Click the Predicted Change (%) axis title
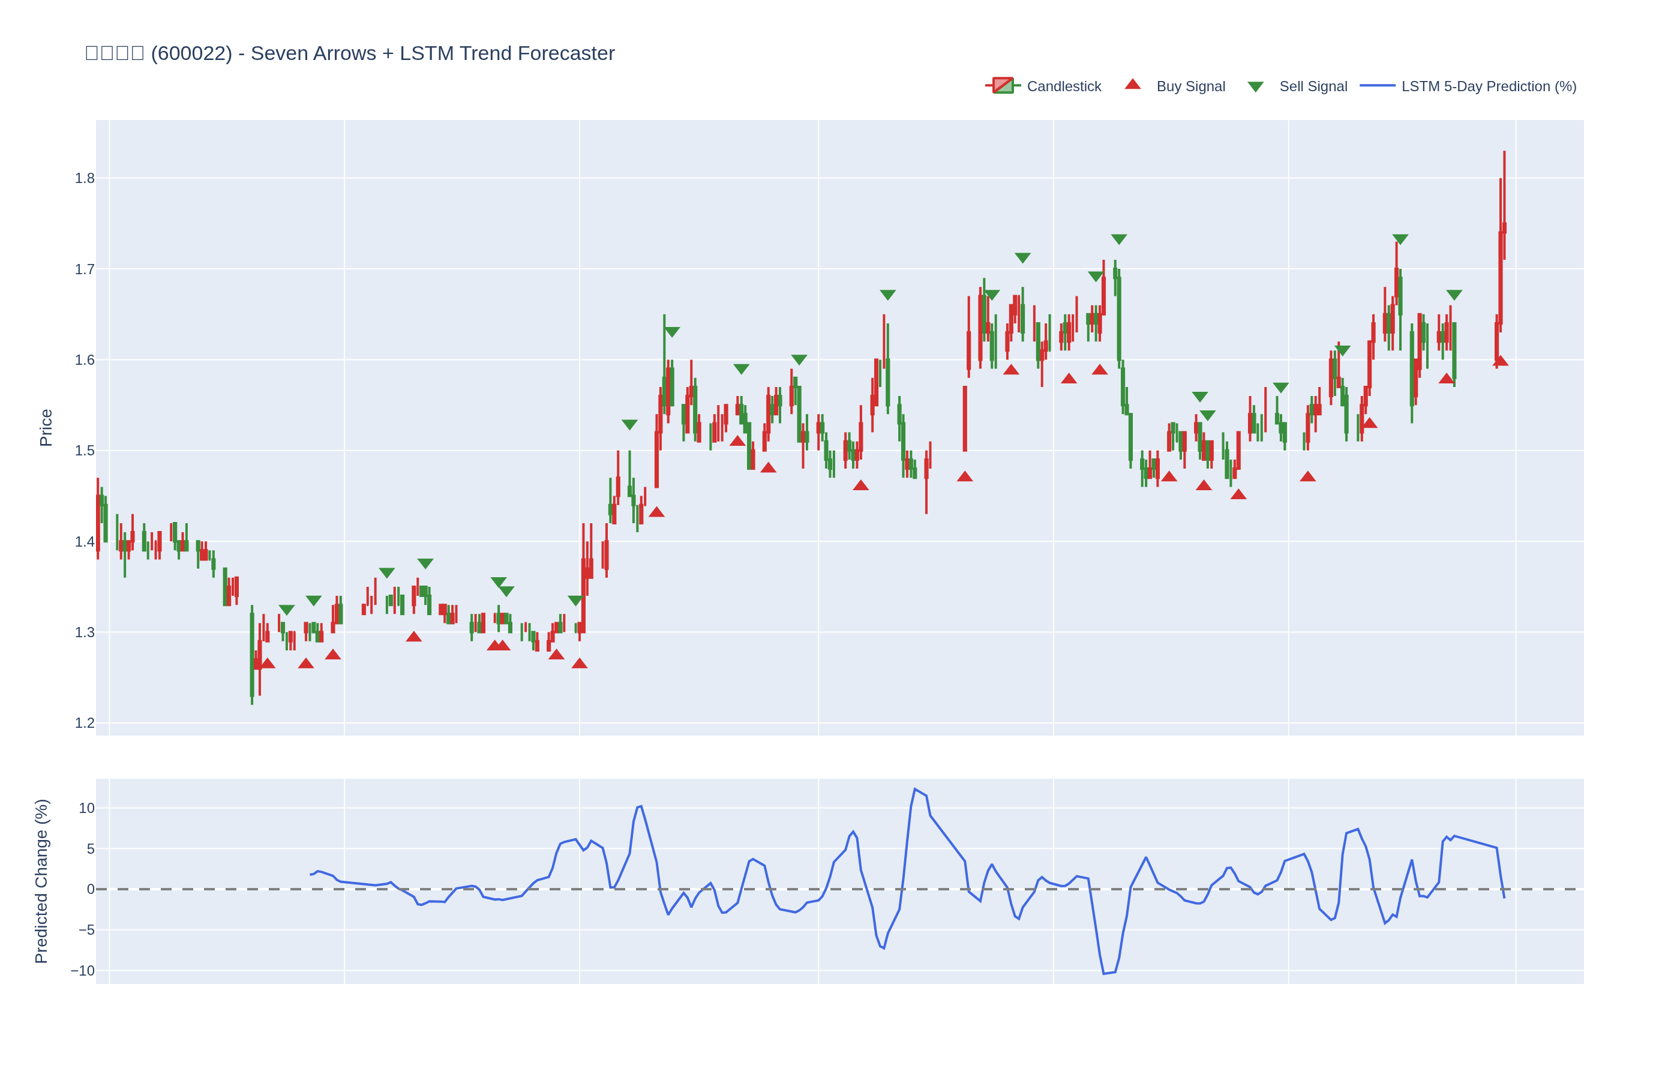 (41, 881)
